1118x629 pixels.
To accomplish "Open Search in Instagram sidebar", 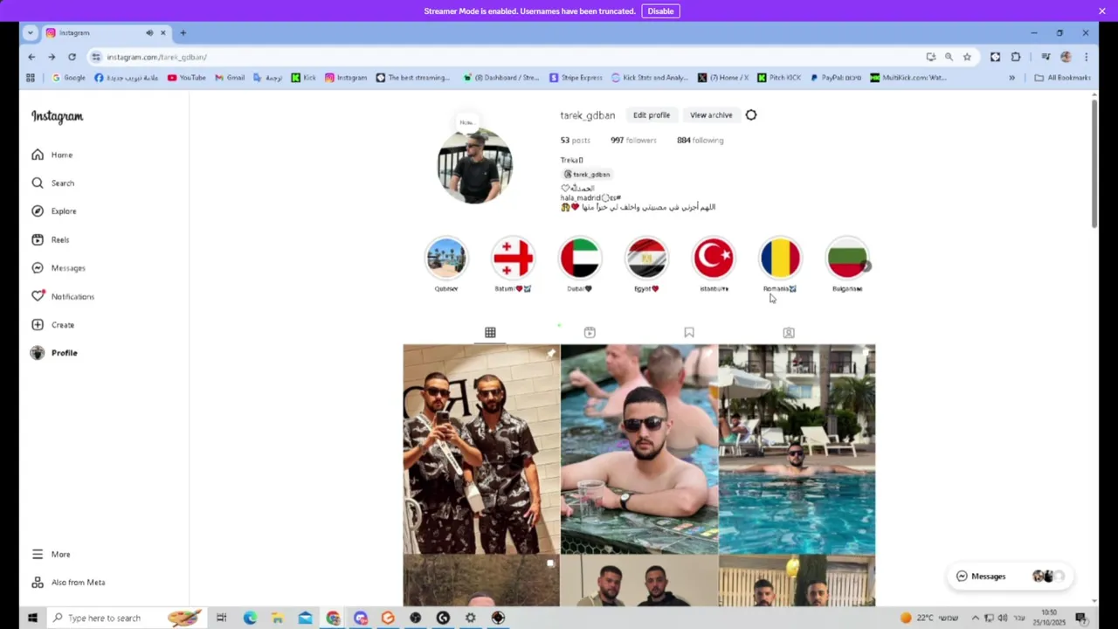I will pos(53,183).
